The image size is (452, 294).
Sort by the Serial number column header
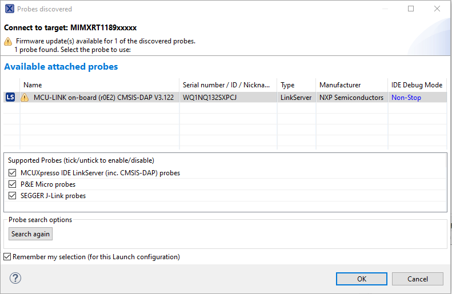[227, 85]
